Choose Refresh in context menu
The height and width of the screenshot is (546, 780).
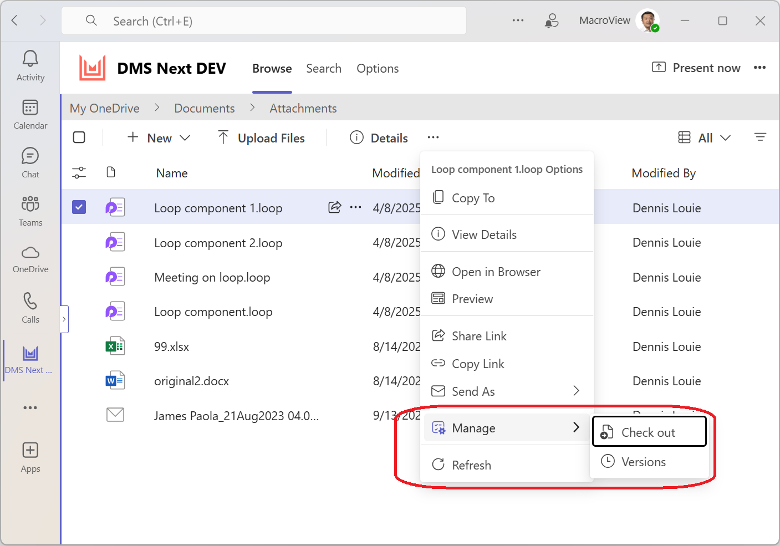(507, 465)
